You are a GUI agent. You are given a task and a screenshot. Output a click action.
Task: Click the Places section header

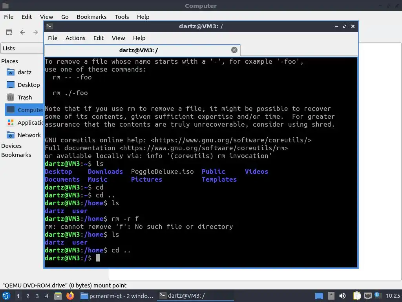coord(9,61)
